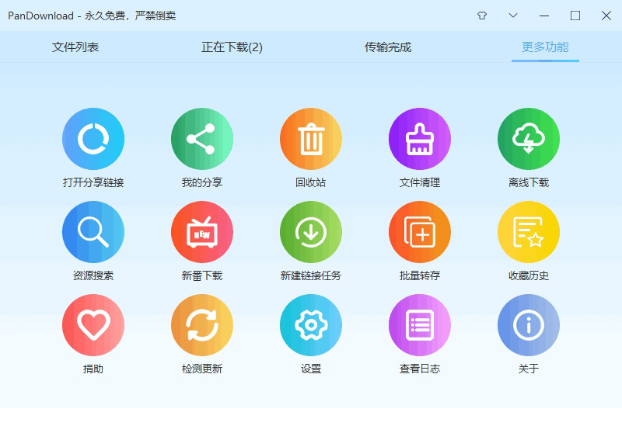Viewport: 622px width, 426px height.
Task: Click the 批量转存 text label
Action: [x=420, y=275]
